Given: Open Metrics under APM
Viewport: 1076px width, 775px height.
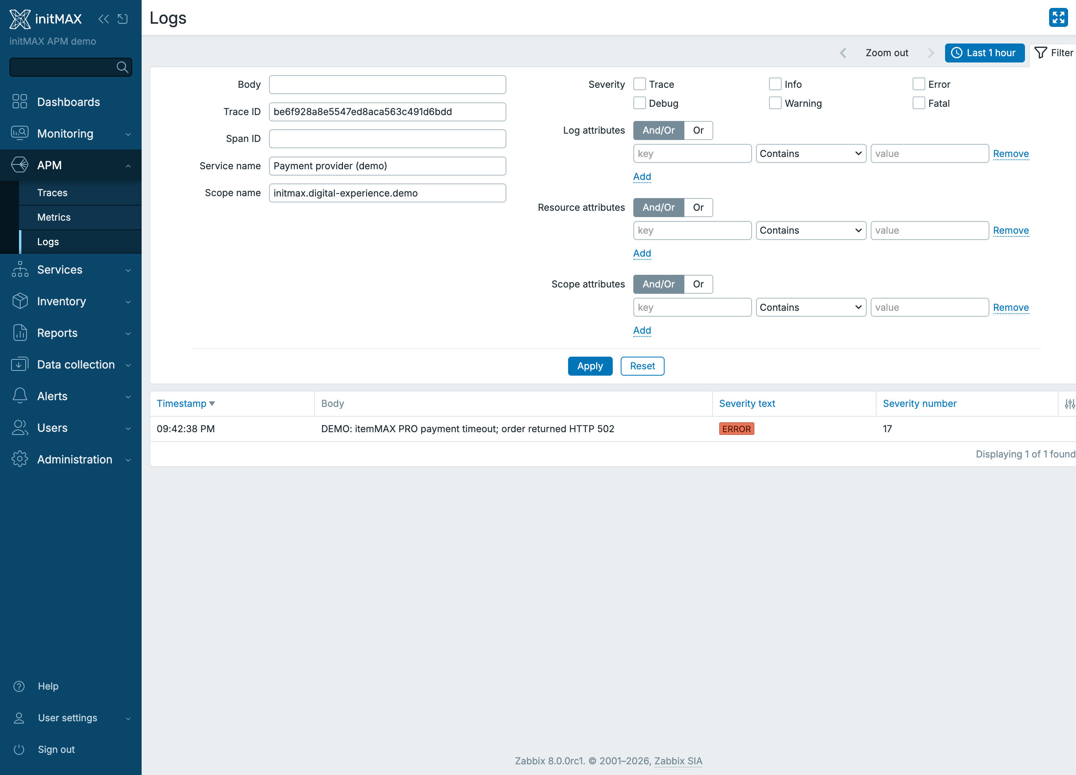Looking at the screenshot, I should (80, 217).
